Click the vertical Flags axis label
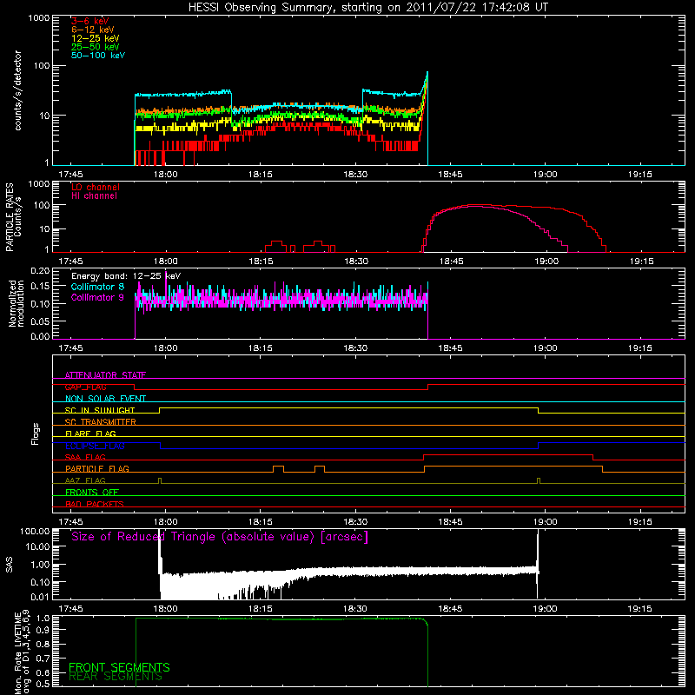Screen dimensions: 695x695 click(36, 434)
